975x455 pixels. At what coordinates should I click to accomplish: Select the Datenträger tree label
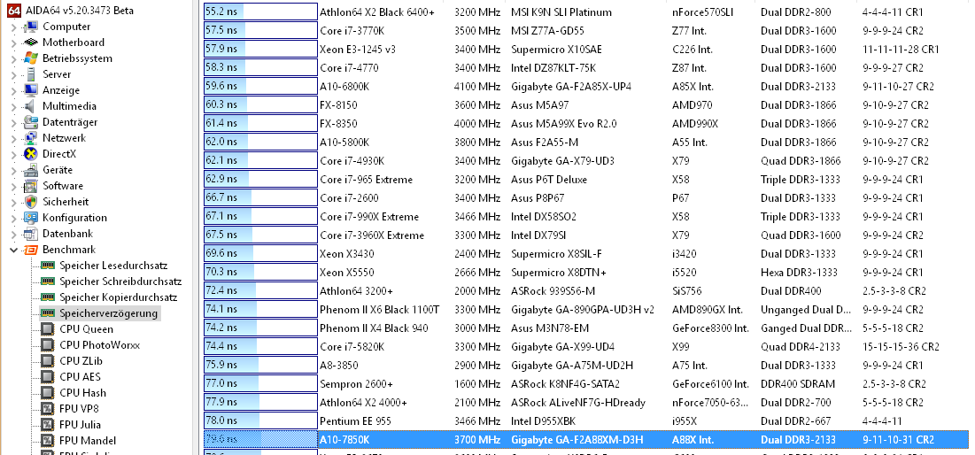click(x=70, y=122)
